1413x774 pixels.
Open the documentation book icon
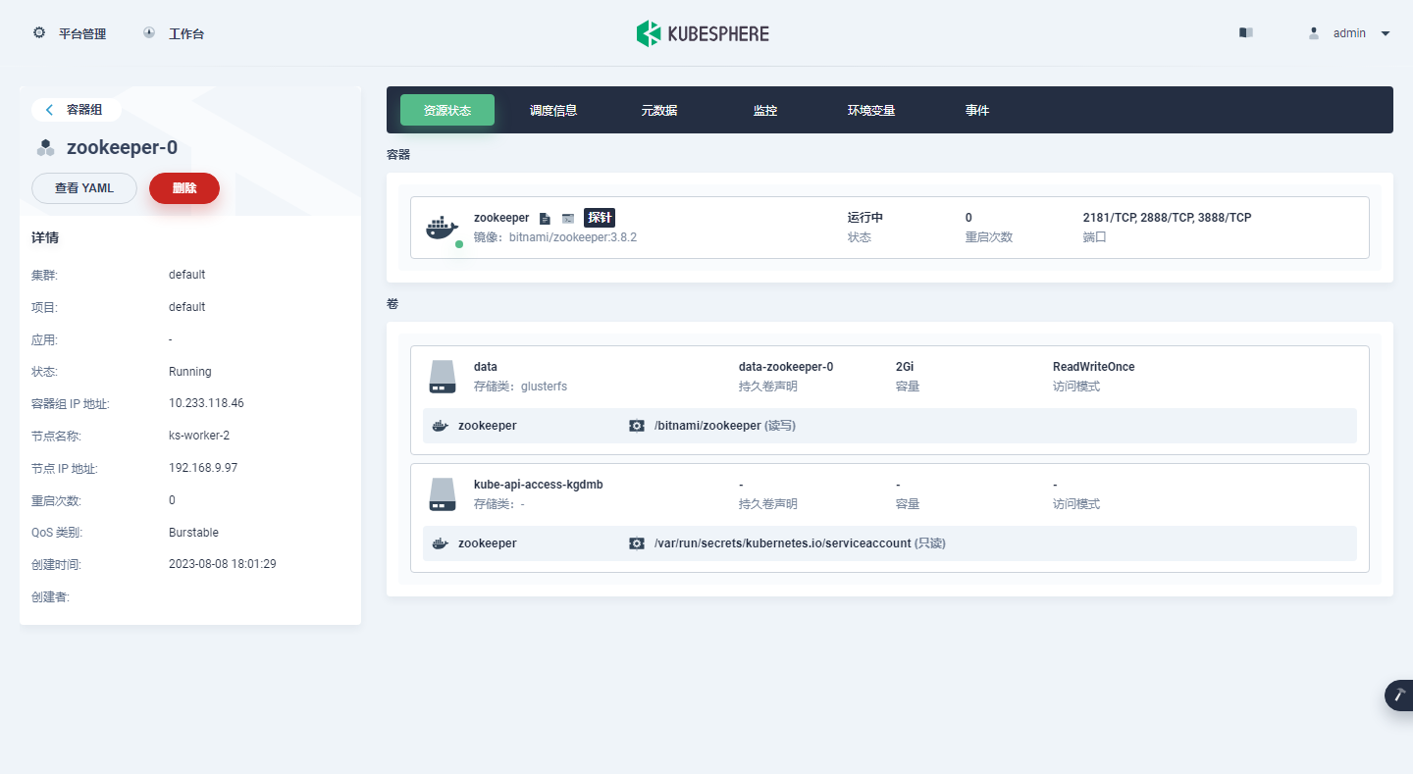coord(1246,32)
